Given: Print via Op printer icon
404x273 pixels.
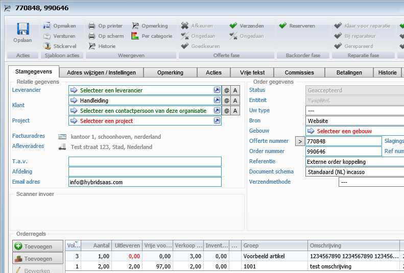Looking at the screenshot, I should point(92,26).
